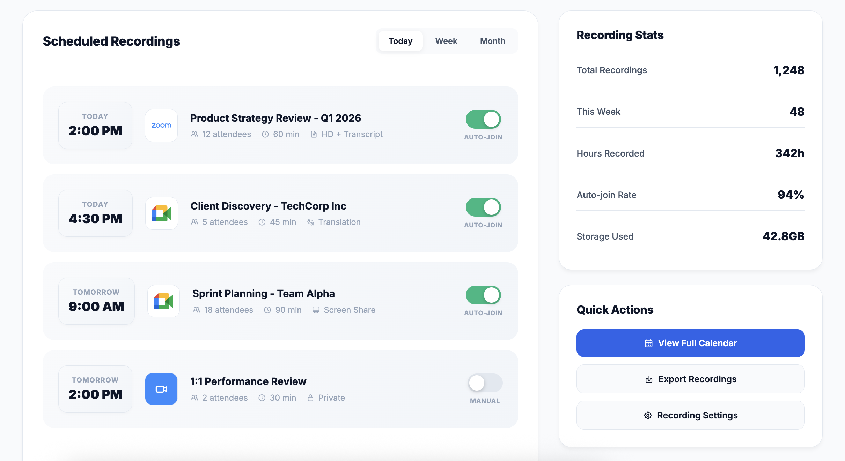Select the Today tab
Viewport: 845px width, 461px height.
[x=400, y=41]
